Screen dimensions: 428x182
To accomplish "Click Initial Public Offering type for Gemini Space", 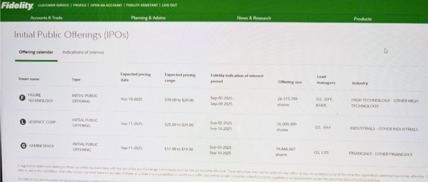I will (85, 147).
